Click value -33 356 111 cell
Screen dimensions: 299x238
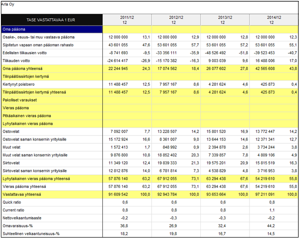tap(166, 53)
